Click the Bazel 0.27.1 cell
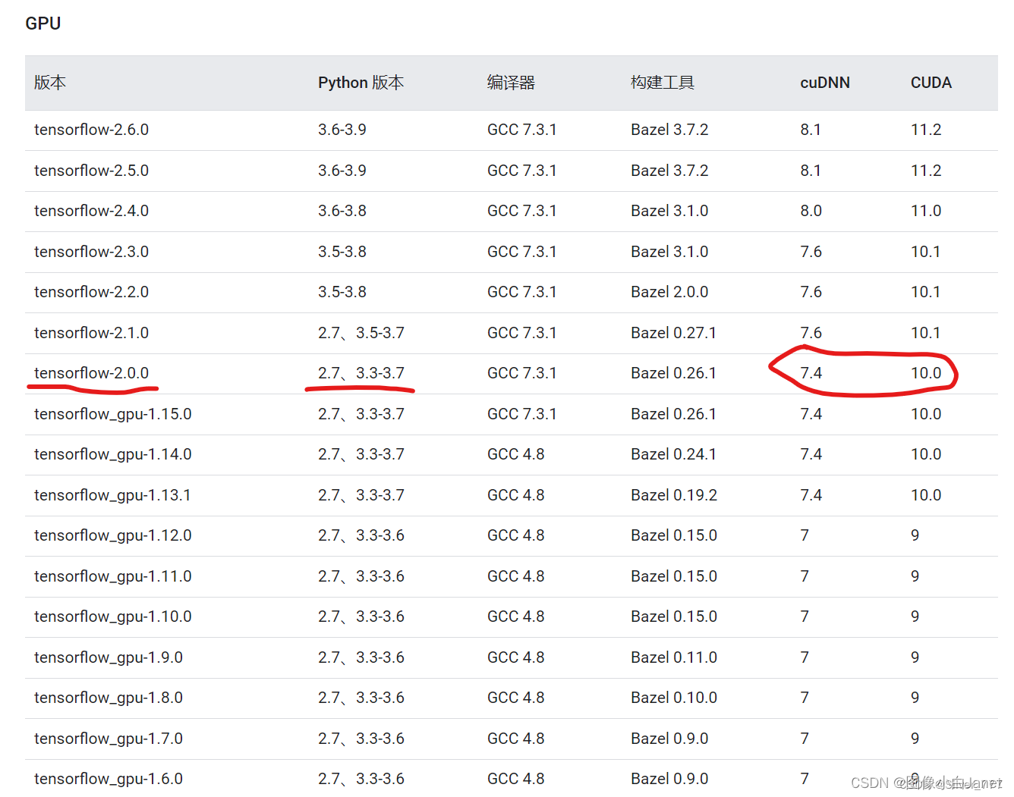The width and height of the screenshot is (1014, 797). point(674,333)
